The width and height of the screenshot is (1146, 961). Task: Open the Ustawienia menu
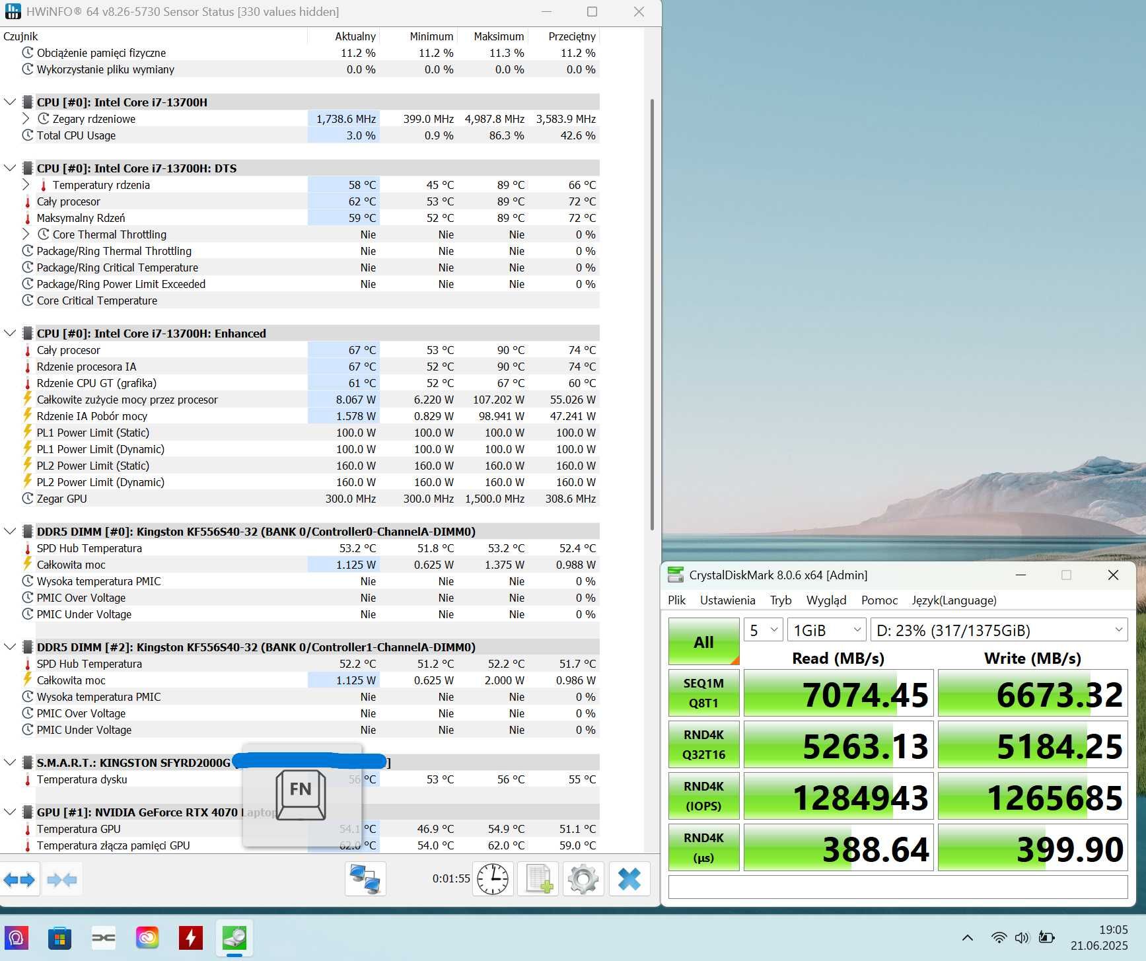(727, 600)
